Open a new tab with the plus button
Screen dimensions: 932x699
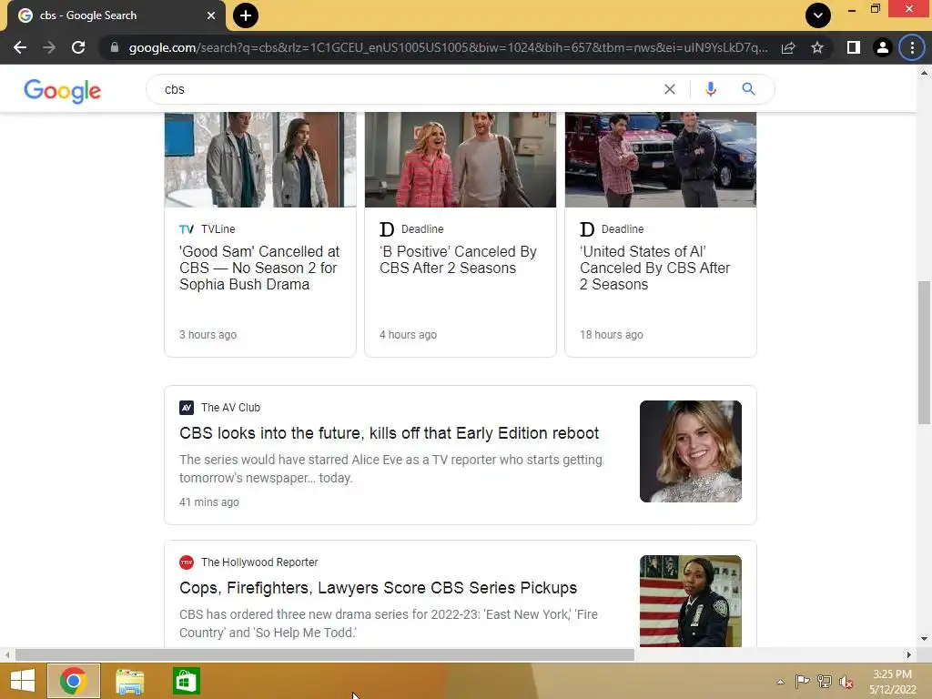(246, 15)
